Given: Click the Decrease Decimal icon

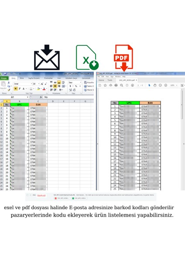Looking at the screenshot, I should point(74,90).
